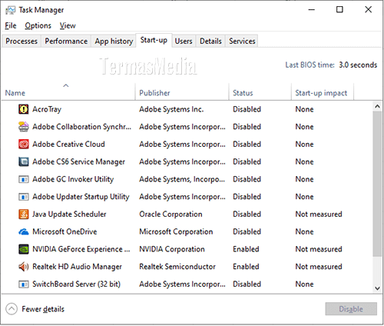Sort list by Status column header
The height and width of the screenshot is (326, 384).
tap(260, 91)
